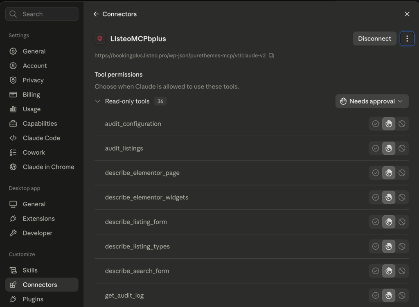Go to Privacy settings
The height and width of the screenshot is (307, 419).
pyautogui.click(x=42, y=80)
